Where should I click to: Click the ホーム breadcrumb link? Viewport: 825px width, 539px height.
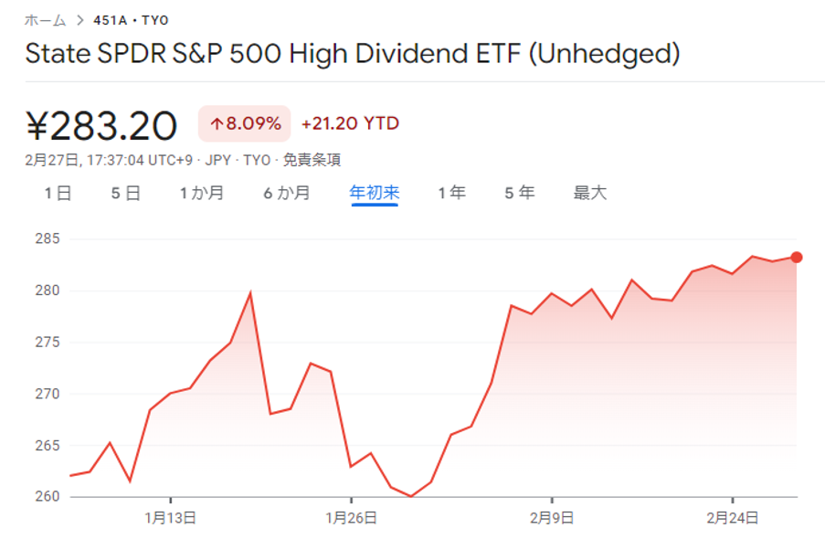(45, 20)
